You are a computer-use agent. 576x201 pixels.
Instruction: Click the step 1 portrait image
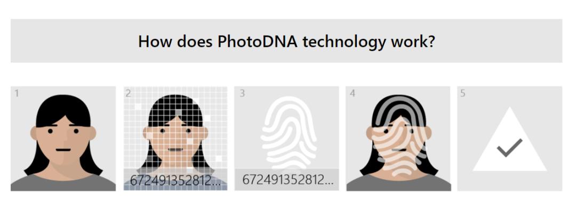click(x=63, y=139)
